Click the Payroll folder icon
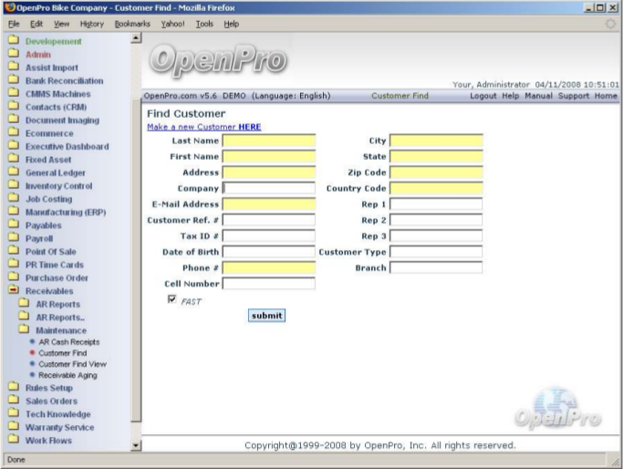The width and height of the screenshot is (623, 469). 14,238
